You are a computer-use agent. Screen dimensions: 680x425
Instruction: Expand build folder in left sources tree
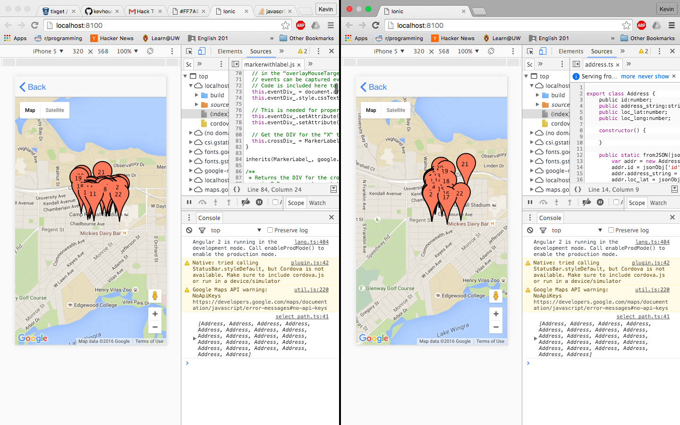[x=197, y=95]
